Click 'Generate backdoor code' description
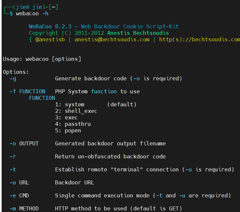240x212 pixels. click(91, 79)
